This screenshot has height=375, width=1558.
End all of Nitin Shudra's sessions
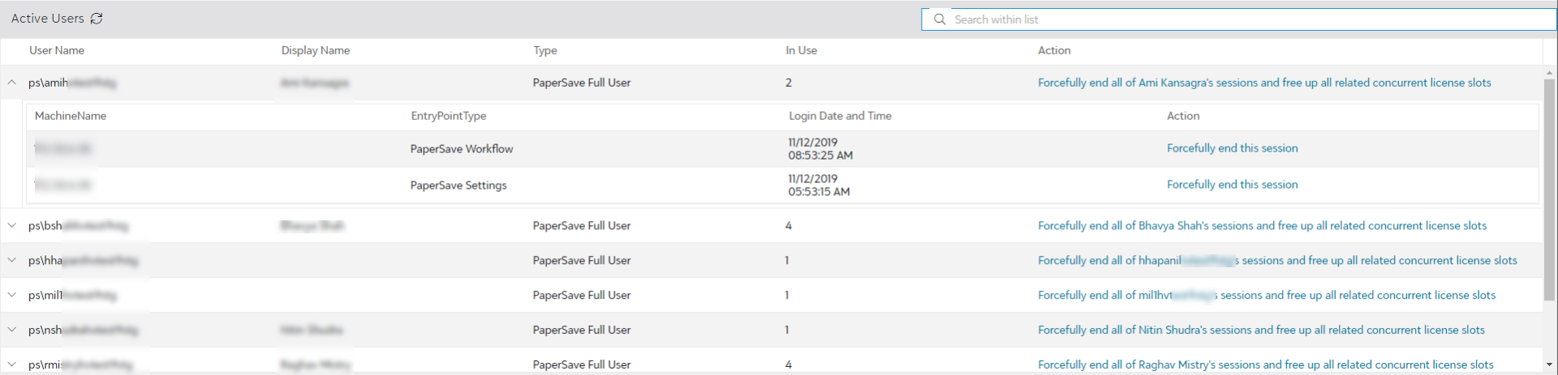coord(1261,330)
